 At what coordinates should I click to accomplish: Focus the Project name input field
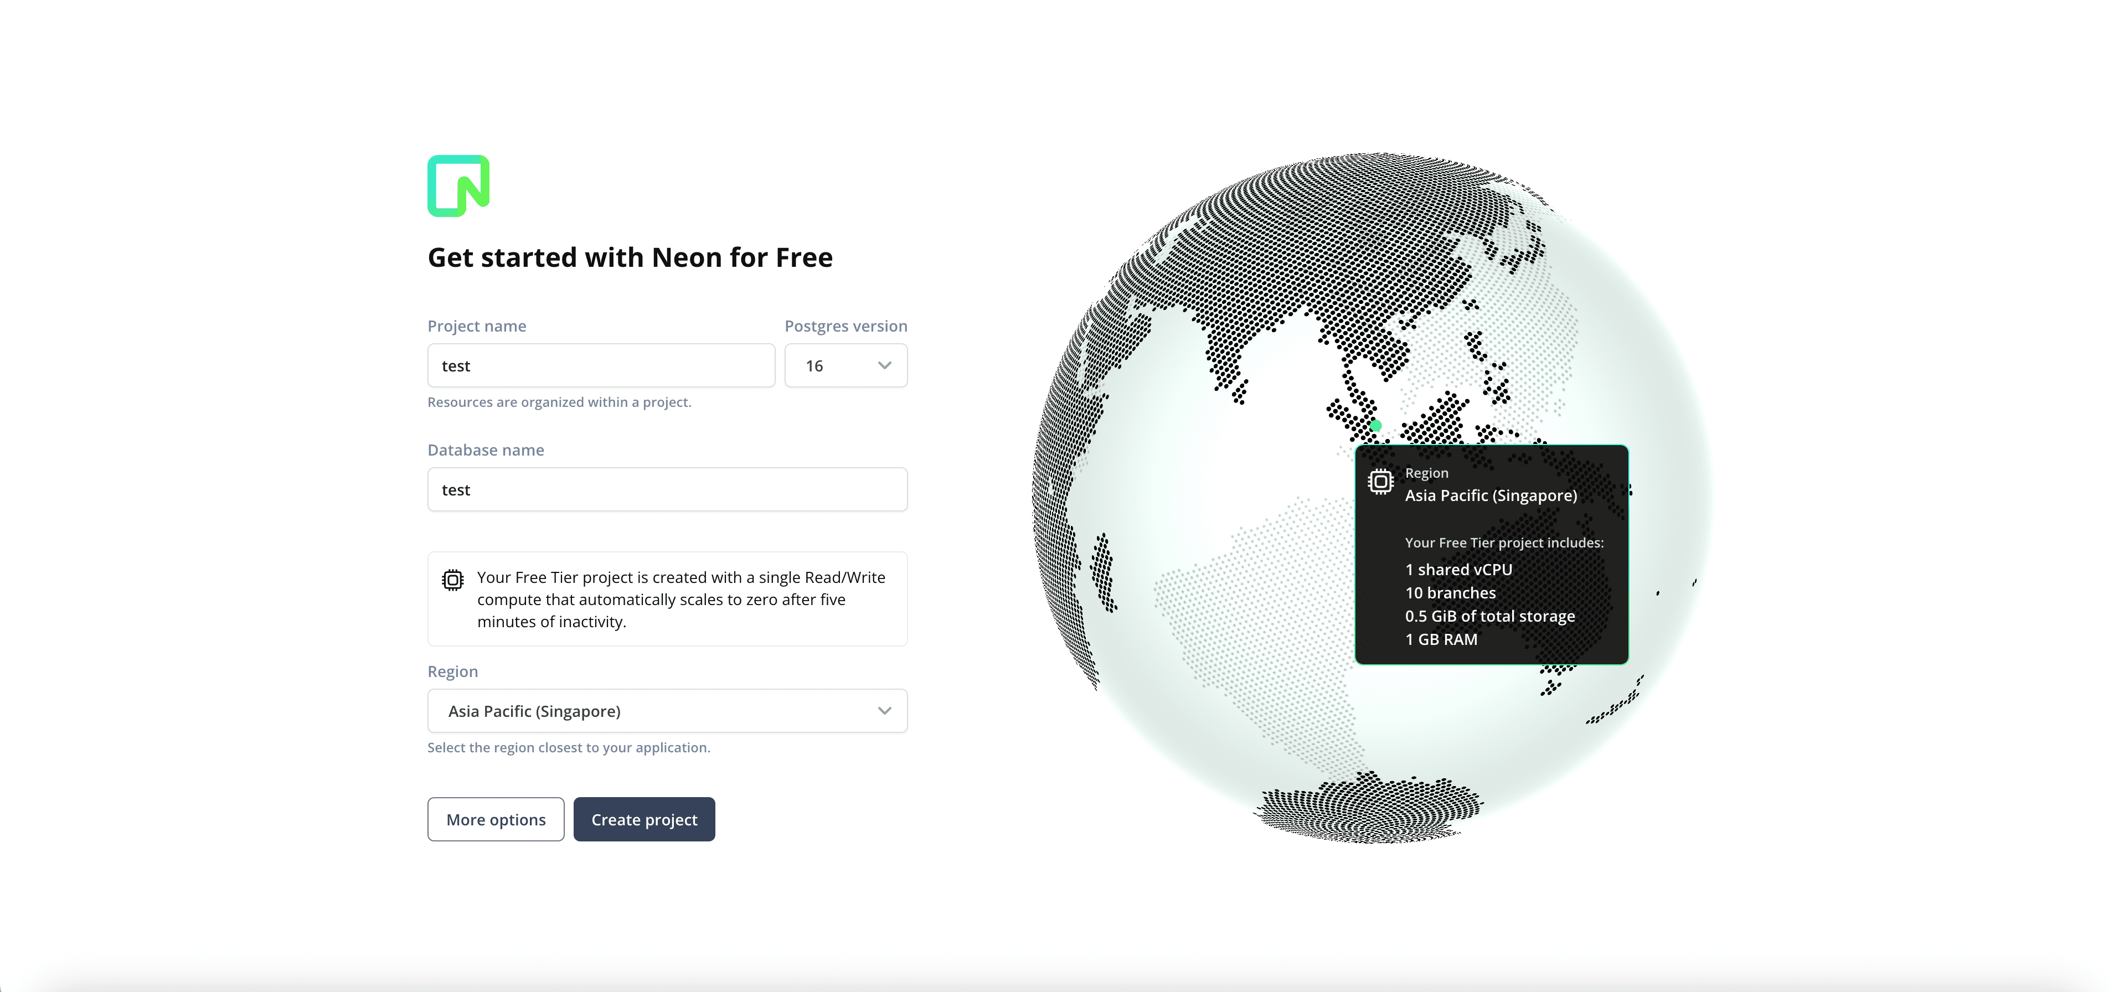click(601, 365)
